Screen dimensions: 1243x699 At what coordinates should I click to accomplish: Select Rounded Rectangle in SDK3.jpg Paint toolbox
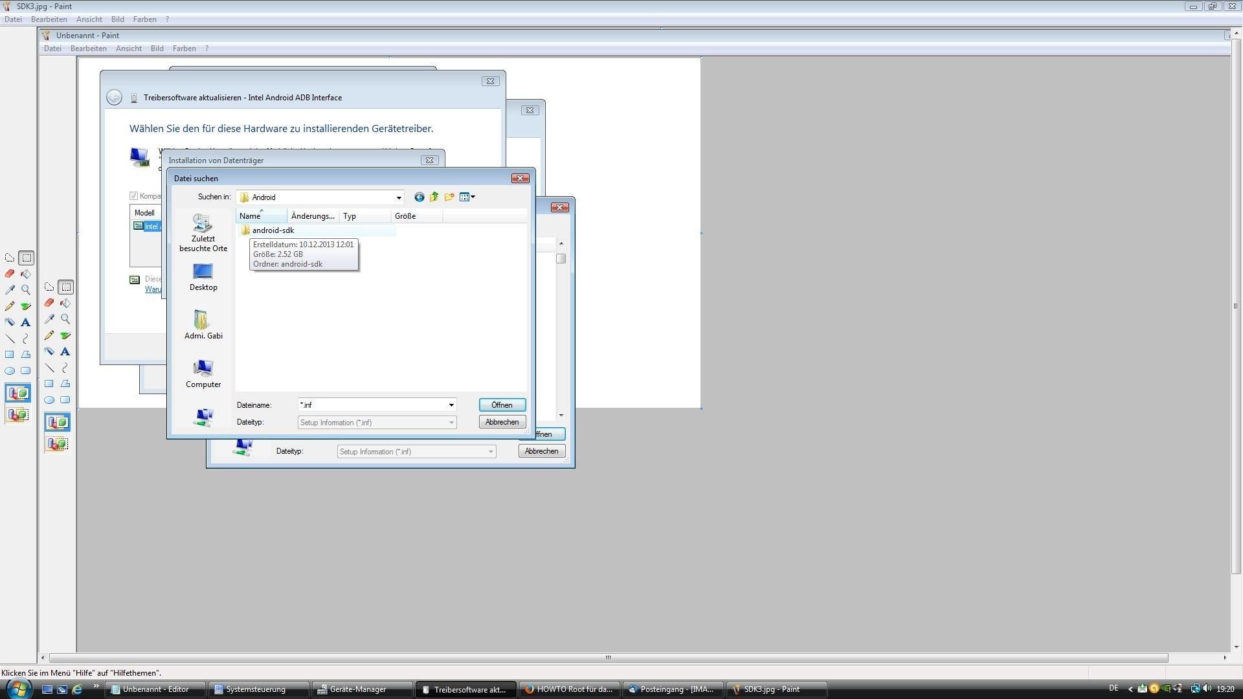[26, 371]
